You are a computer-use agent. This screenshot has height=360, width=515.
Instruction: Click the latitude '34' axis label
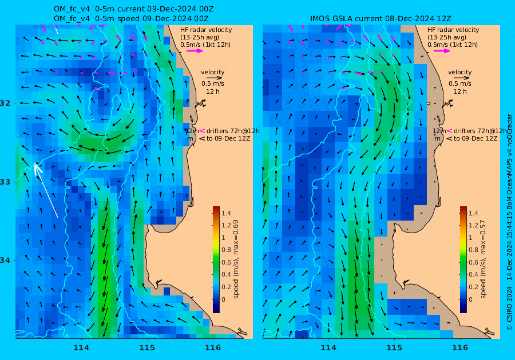coord(6,261)
